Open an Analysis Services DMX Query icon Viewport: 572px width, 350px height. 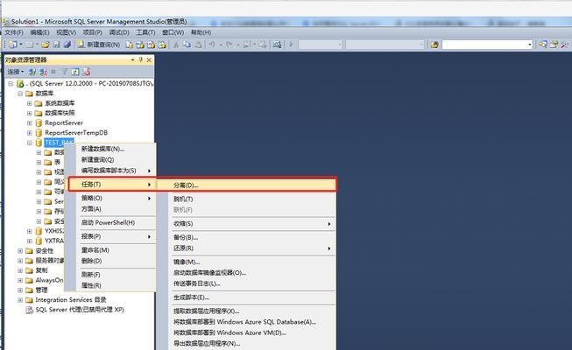[151, 45]
